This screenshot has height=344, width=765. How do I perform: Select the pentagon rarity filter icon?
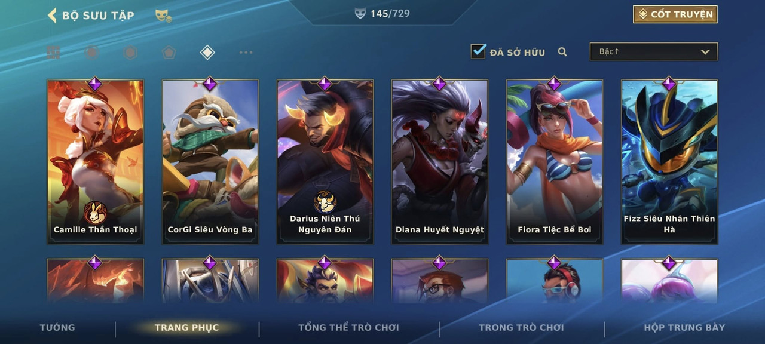click(x=169, y=53)
